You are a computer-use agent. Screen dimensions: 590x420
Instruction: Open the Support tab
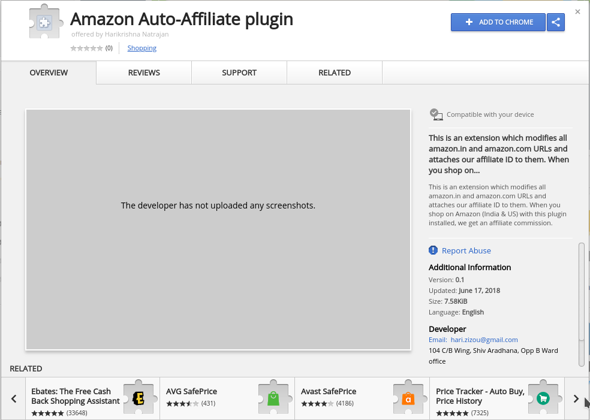click(239, 72)
